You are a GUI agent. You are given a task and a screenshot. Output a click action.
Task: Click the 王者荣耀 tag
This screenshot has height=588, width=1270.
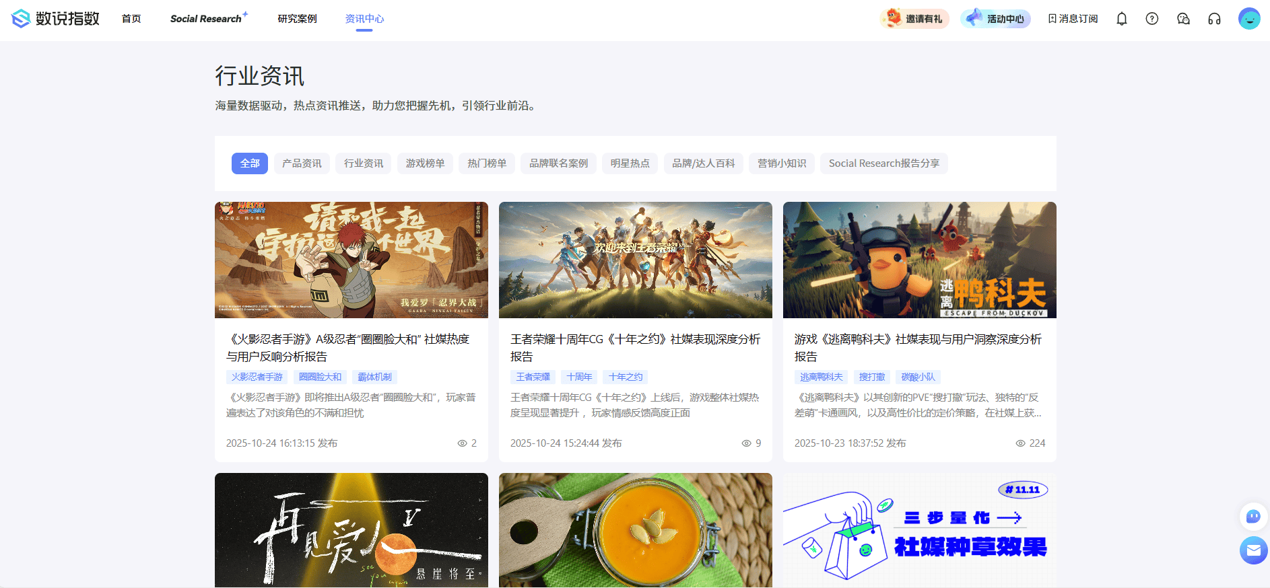point(533,377)
